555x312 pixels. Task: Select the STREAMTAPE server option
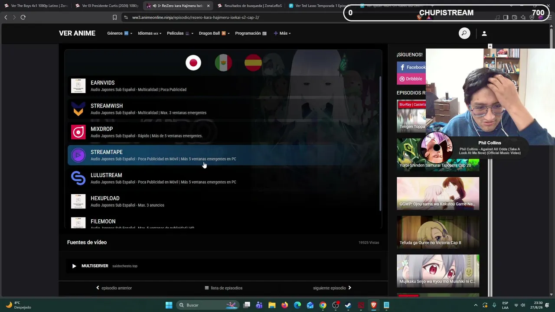(x=223, y=155)
